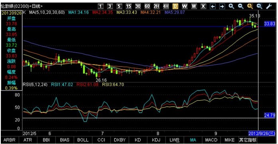Zoom in with plus magnifier icon
Viewport: 278px width, 144px height.
(x=231, y=6)
